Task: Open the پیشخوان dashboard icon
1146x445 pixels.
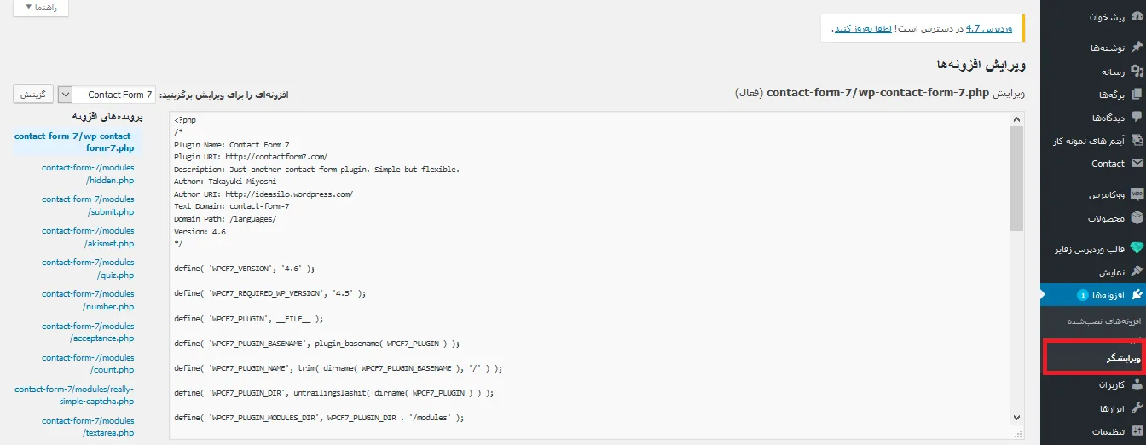Action: tap(1137, 16)
